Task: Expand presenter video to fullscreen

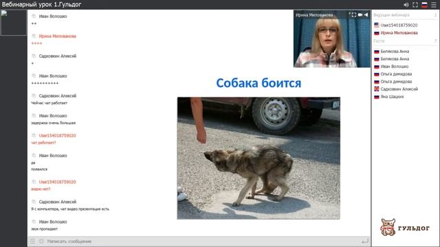Action: pyautogui.click(x=354, y=15)
